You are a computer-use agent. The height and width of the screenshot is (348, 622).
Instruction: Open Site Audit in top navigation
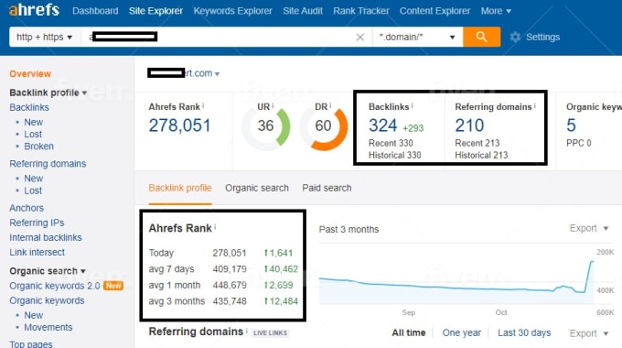point(303,11)
